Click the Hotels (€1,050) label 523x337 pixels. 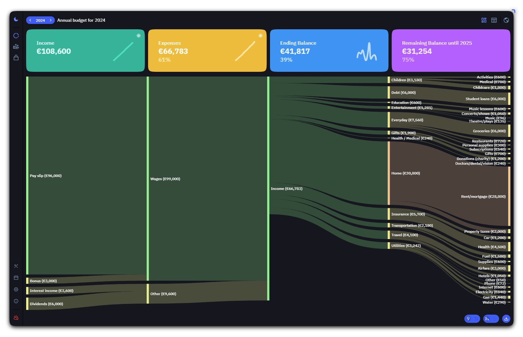[492, 276]
